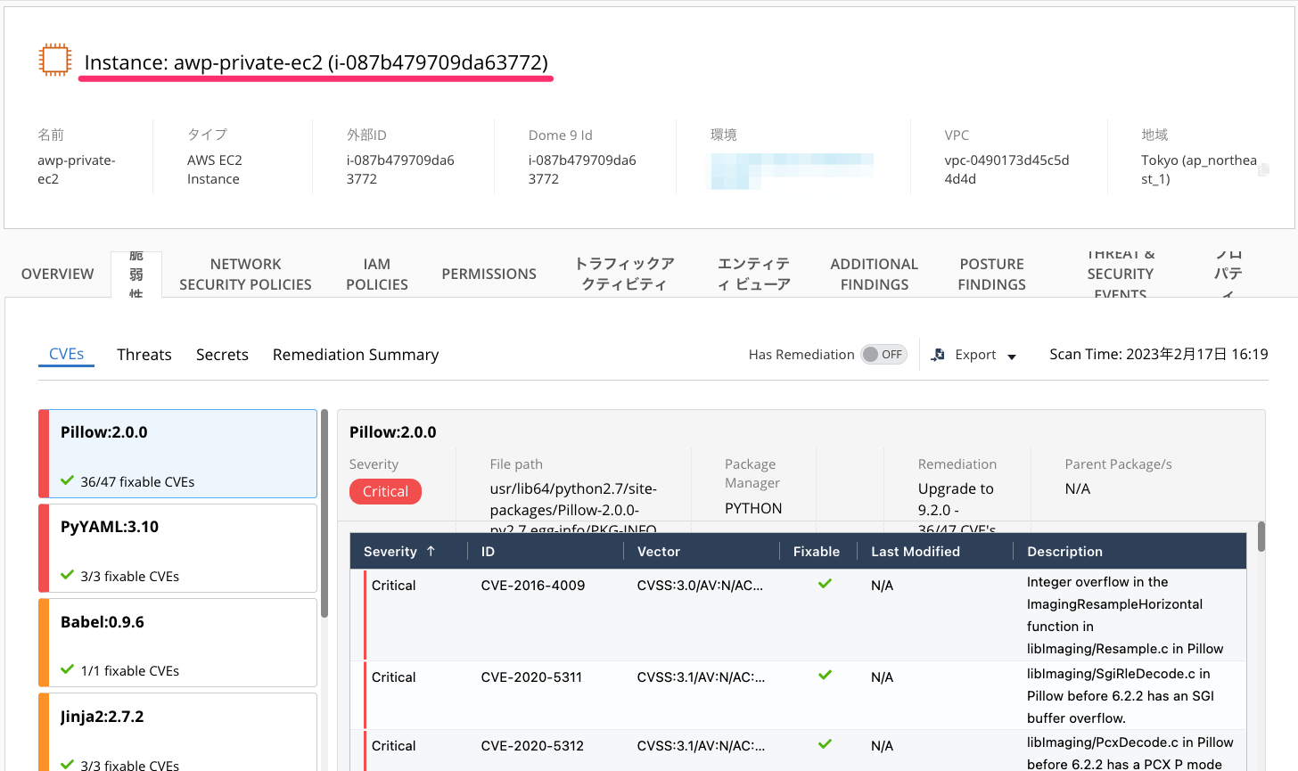1298x771 pixels.
Task: Open the Secrets tab
Action: 222,354
